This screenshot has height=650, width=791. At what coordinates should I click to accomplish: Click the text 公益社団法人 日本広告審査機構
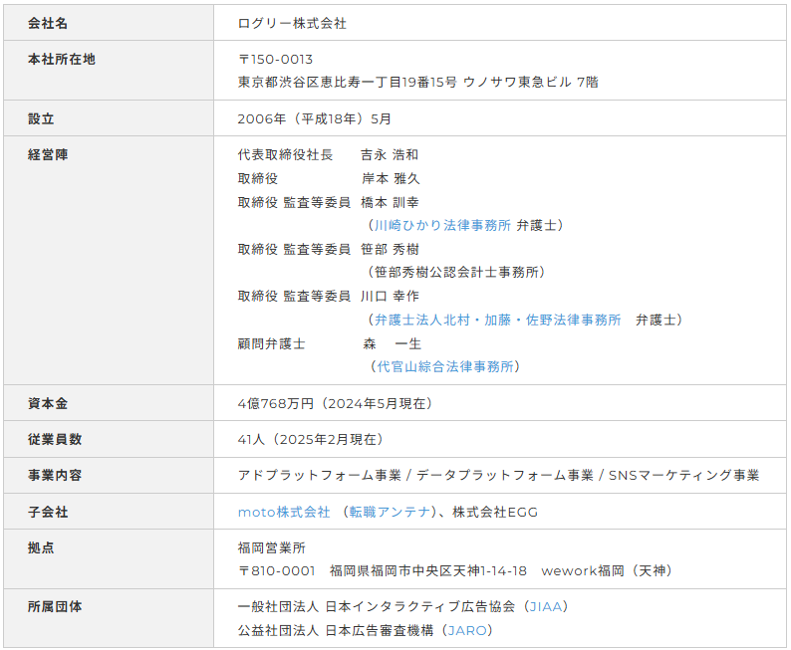coord(336,630)
